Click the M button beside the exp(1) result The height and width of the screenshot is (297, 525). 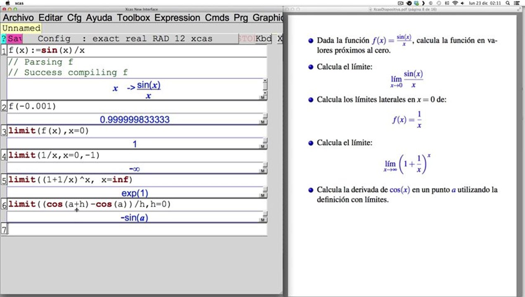[262, 196]
